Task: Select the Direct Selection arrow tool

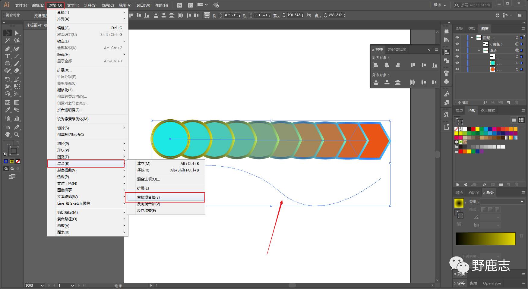Action: (x=17, y=33)
